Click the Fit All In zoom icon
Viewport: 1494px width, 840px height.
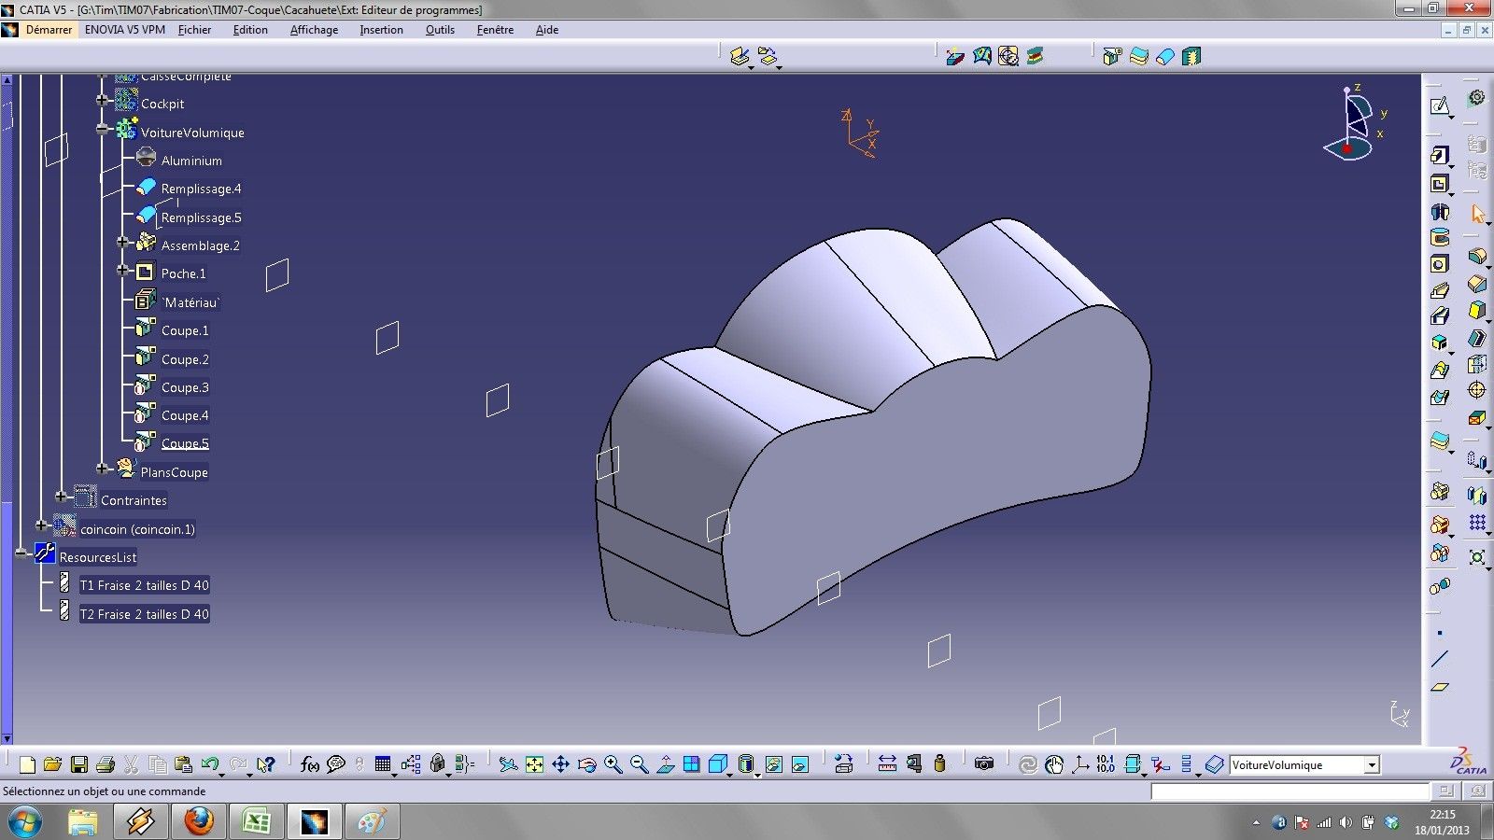534,765
